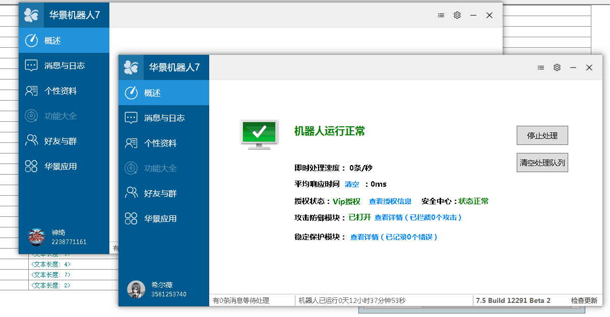610x317 pixels.
Task: Click 有0条消息等待处理 status text
Action: click(241, 300)
